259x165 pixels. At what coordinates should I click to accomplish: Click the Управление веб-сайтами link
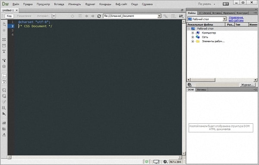tap(236, 19)
